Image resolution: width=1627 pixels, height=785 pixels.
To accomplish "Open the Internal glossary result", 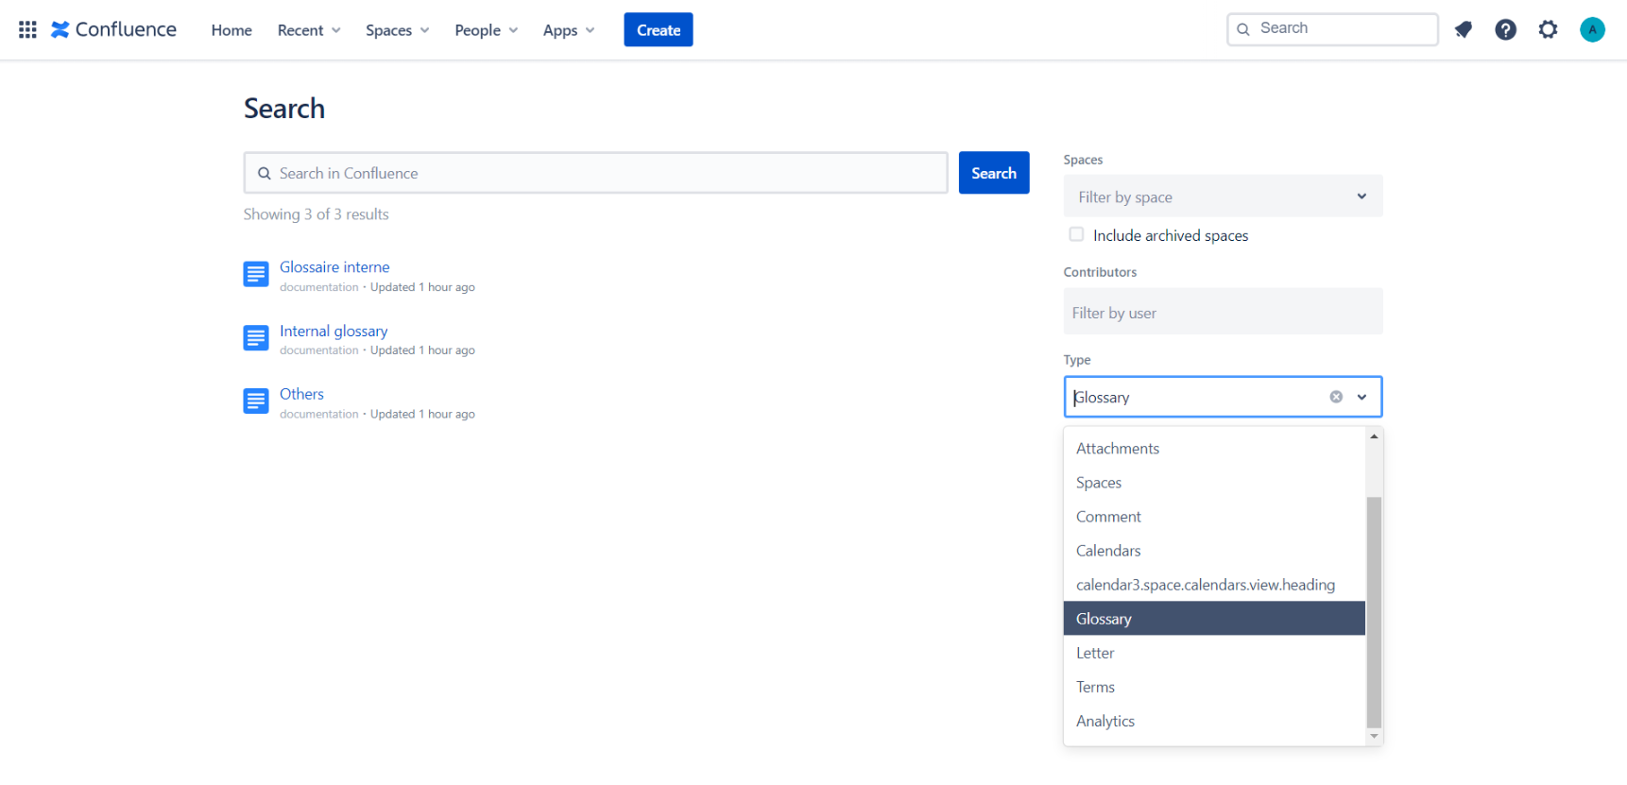I will [334, 332].
